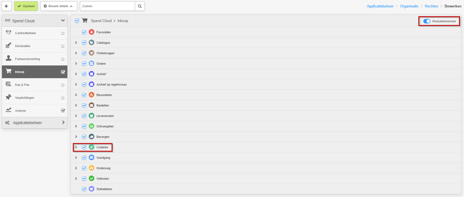
Task: Toggle the Modulebeheerder switch
Action: 427,21
